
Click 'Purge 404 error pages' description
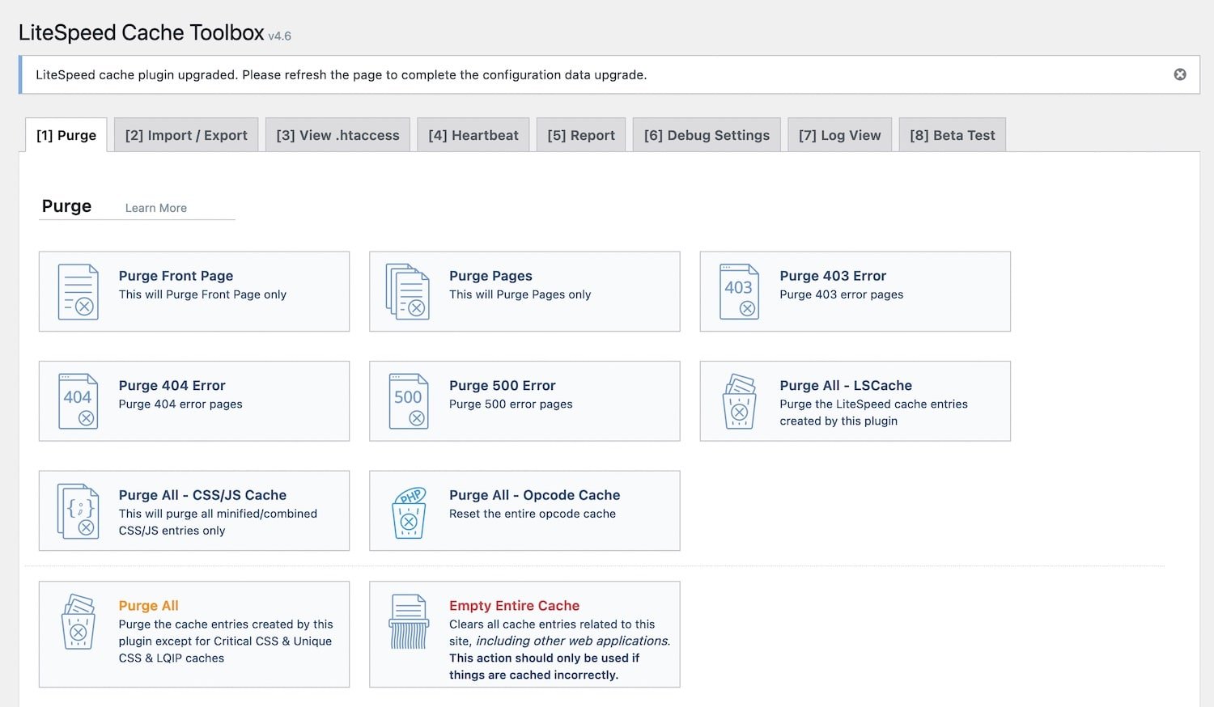(180, 404)
